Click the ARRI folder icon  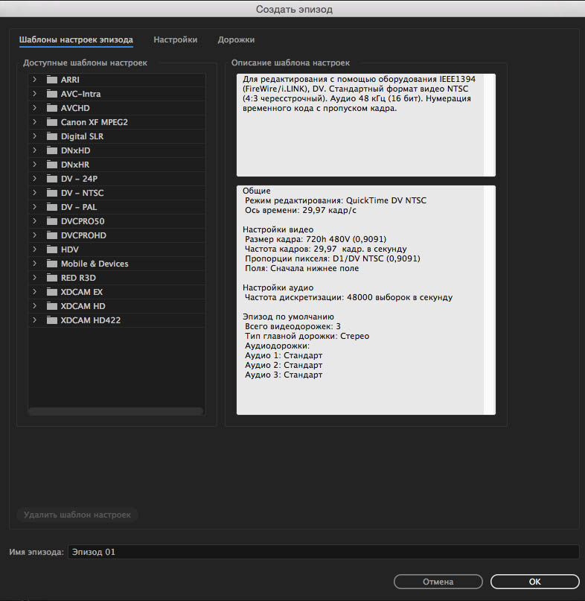pyautogui.click(x=51, y=80)
